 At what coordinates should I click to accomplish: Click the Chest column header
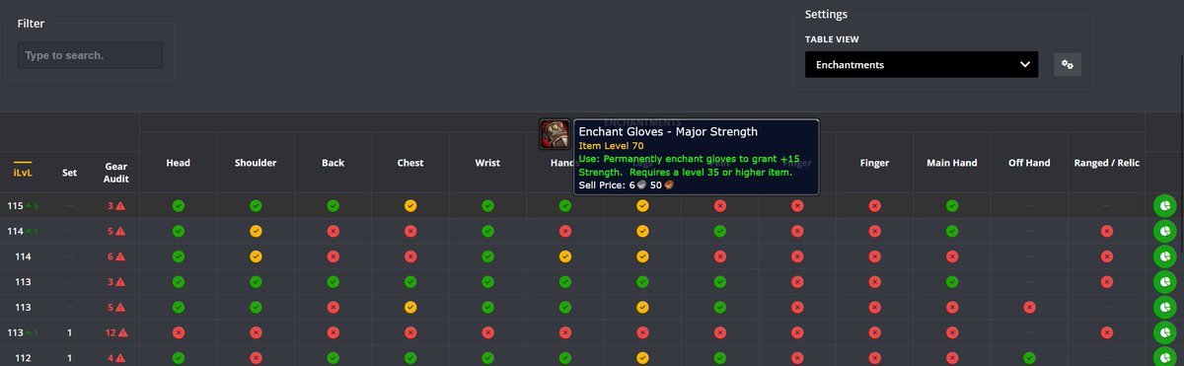pyautogui.click(x=410, y=163)
